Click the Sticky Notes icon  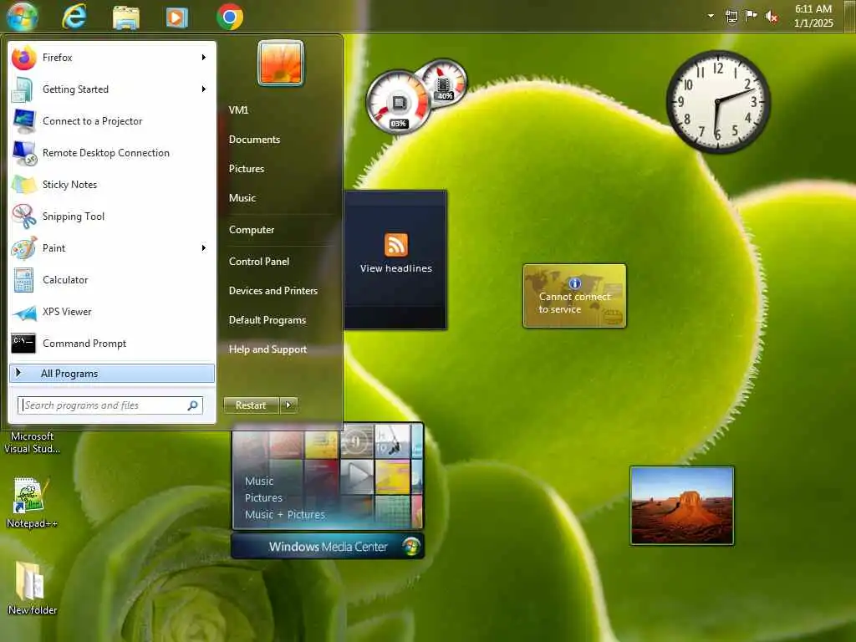[24, 185]
